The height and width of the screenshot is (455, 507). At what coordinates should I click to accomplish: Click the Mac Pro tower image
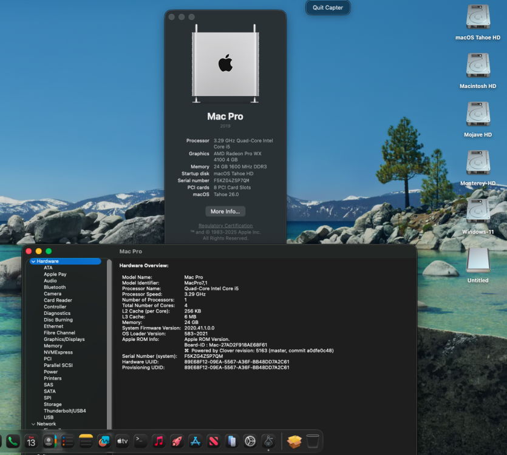coord(225,63)
